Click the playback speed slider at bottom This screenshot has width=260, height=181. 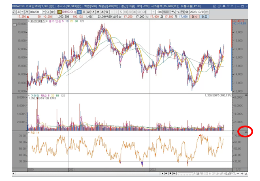(x=185, y=174)
